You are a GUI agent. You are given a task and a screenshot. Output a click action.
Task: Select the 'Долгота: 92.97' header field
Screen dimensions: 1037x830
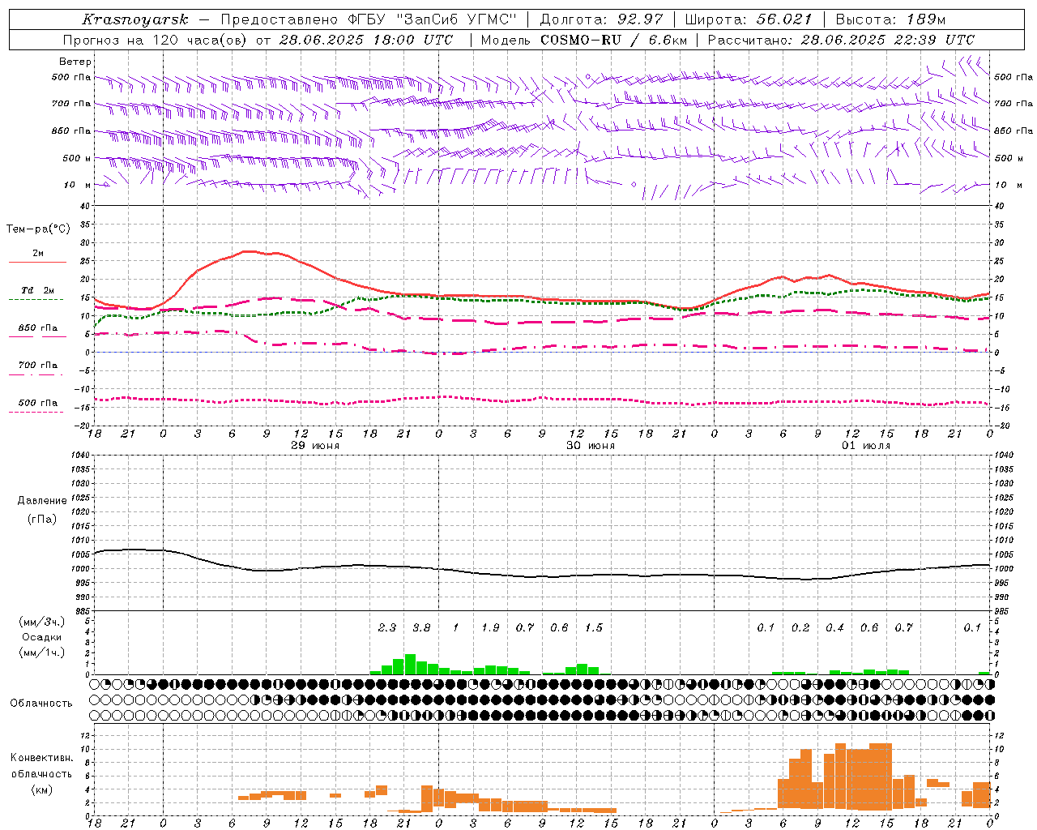601,19
